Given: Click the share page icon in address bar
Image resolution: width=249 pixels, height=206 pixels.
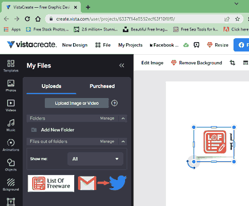Looking at the screenshot, I should click(x=227, y=19).
